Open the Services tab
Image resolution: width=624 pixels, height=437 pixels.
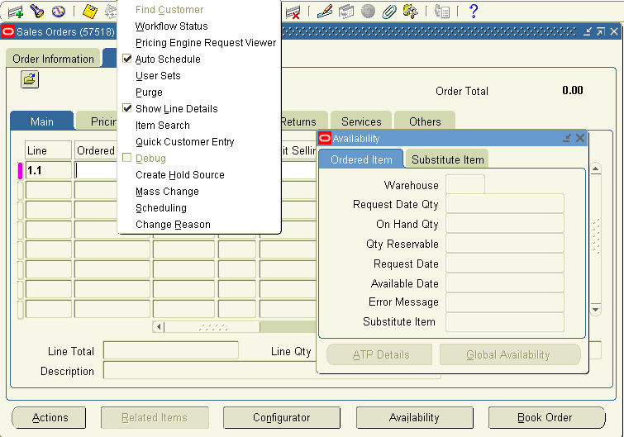pyautogui.click(x=361, y=121)
